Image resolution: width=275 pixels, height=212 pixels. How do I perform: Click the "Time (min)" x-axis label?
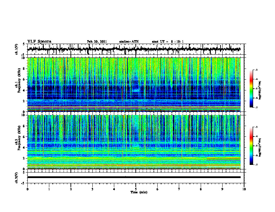139,192
